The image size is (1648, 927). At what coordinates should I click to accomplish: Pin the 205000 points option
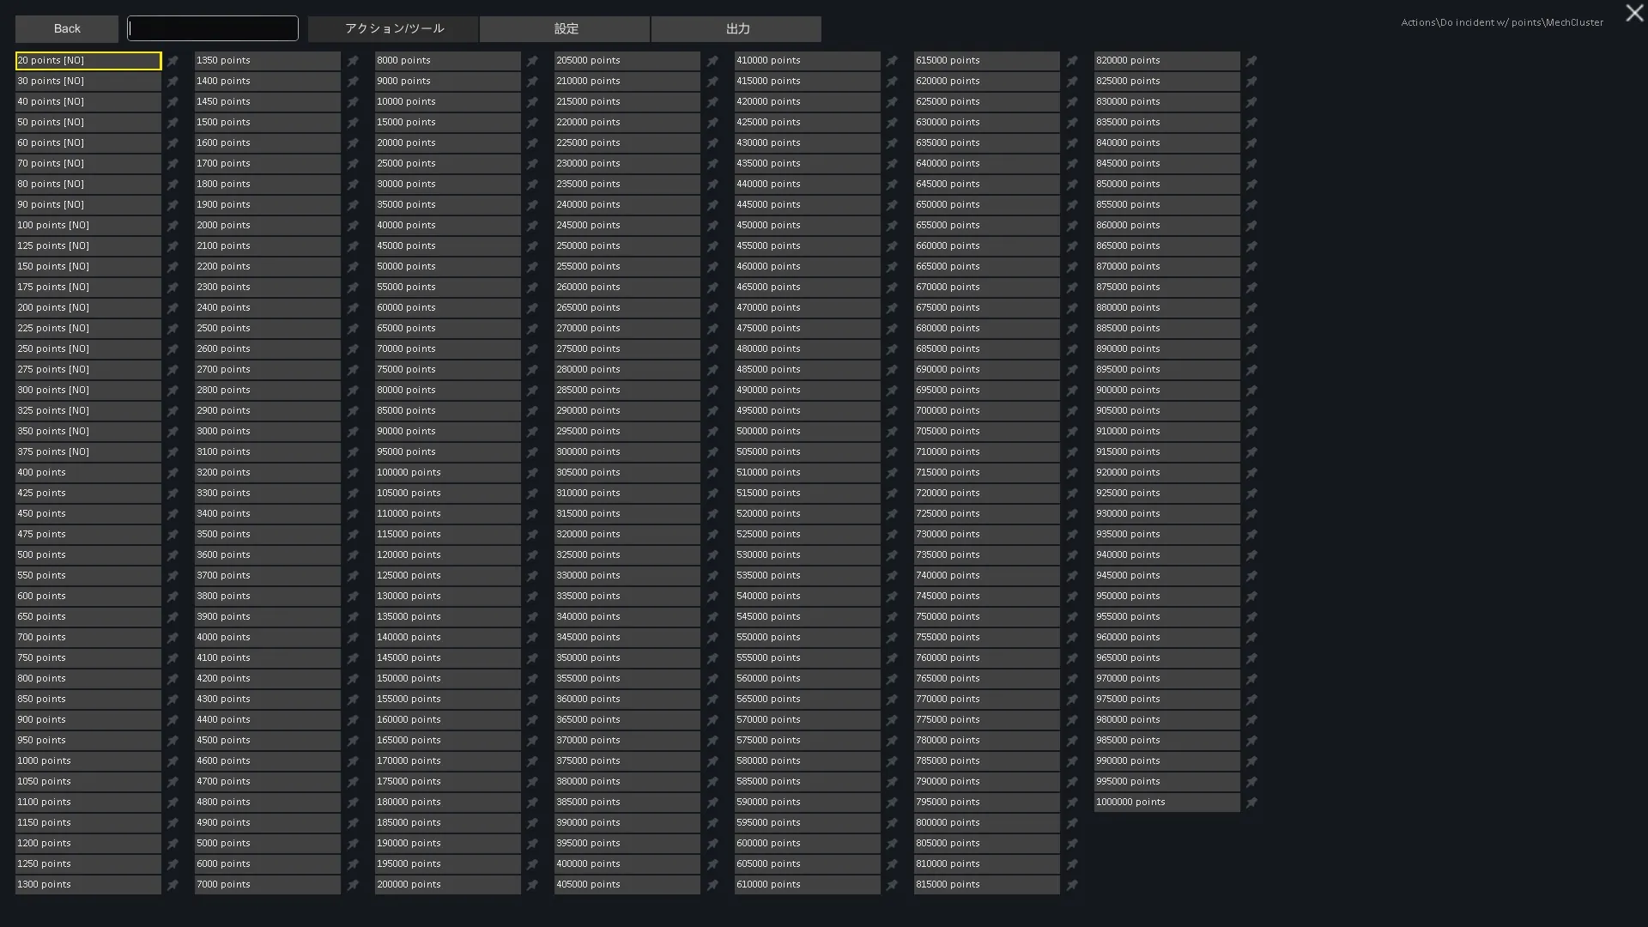tap(712, 61)
